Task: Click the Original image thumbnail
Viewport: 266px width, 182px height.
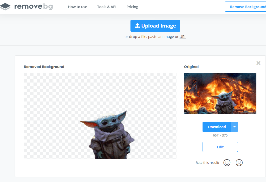Action: point(220,93)
